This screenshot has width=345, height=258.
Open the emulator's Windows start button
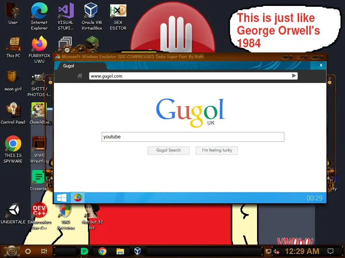click(x=62, y=198)
